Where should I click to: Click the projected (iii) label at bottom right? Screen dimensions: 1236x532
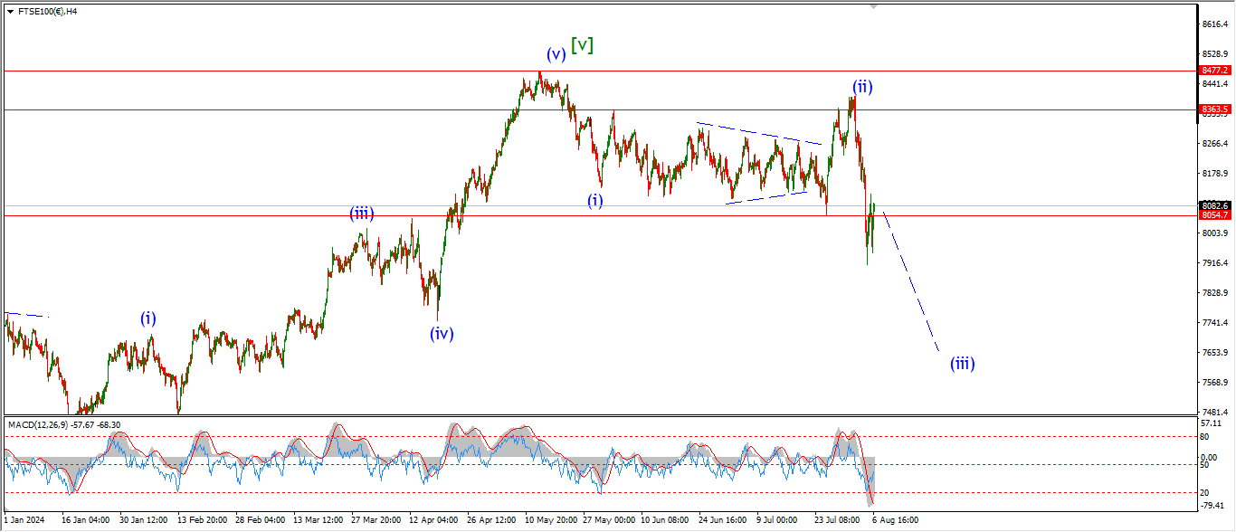click(x=962, y=364)
